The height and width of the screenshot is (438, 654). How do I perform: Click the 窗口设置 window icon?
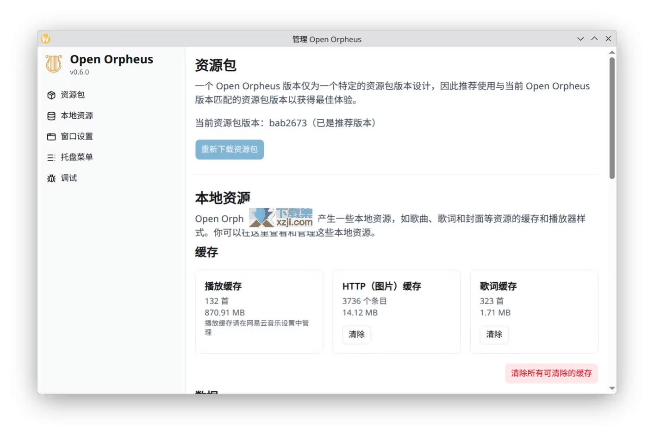(x=51, y=137)
